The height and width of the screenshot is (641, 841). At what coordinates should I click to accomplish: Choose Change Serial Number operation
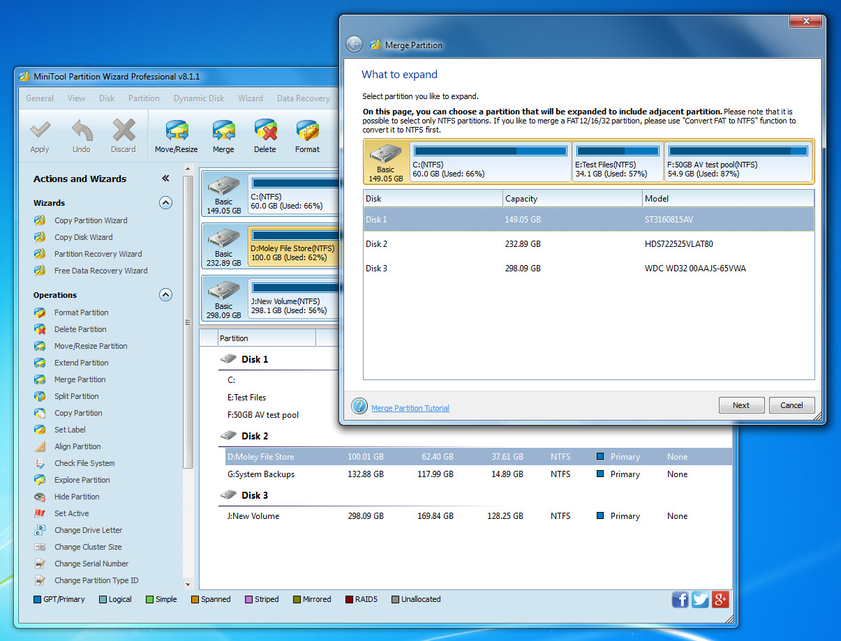(x=91, y=564)
